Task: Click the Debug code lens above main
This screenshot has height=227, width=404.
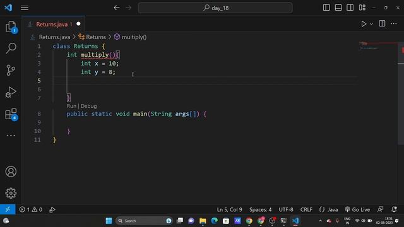Action: tap(88, 106)
